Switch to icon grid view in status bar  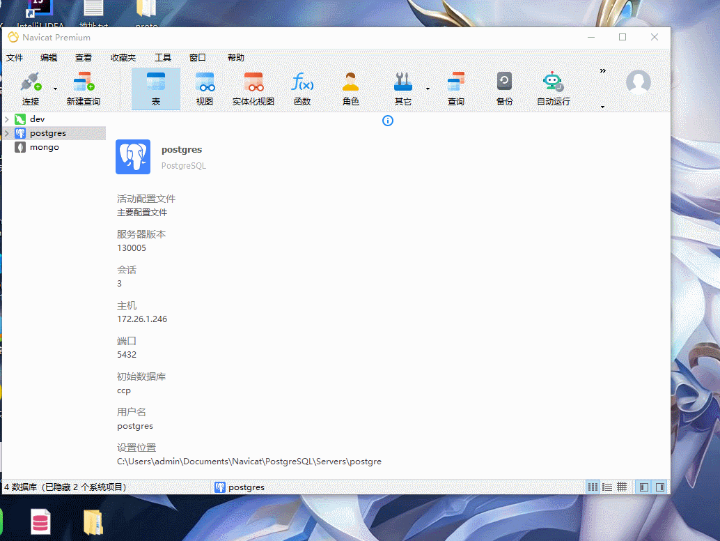click(x=593, y=487)
